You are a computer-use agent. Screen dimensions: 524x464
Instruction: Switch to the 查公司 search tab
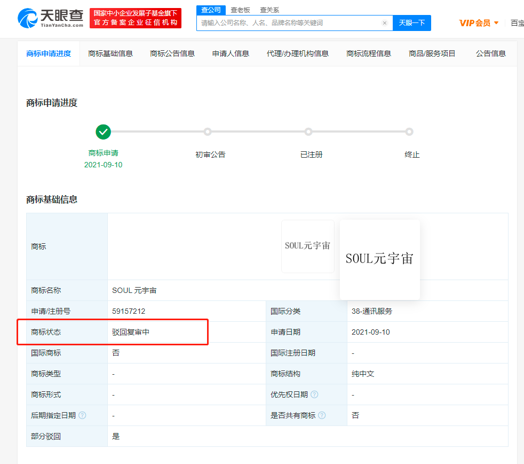tap(211, 10)
